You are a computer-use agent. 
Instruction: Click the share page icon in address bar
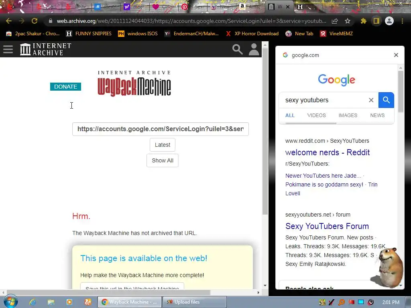point(335,21)
